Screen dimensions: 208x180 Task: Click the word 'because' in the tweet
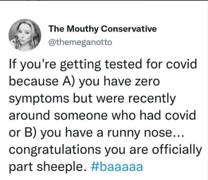(34, 81)
